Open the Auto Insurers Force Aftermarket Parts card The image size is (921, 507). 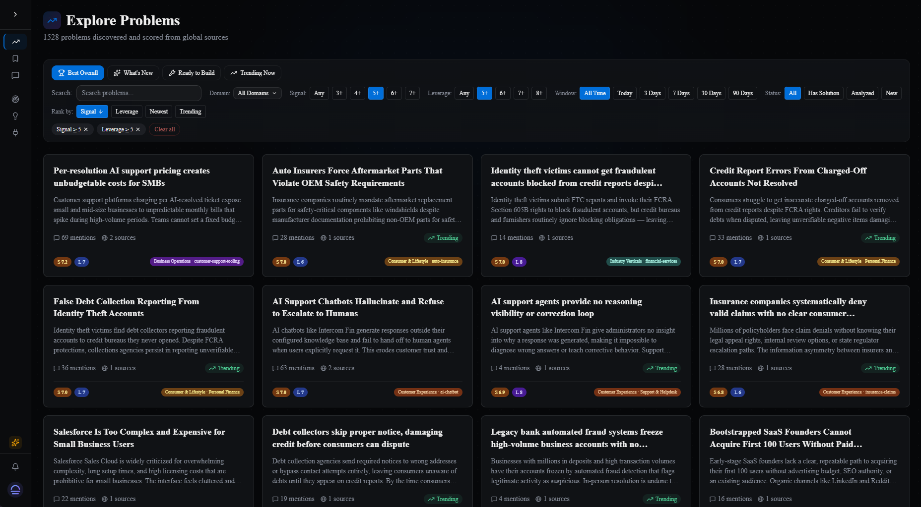click(x=367, y=216)
